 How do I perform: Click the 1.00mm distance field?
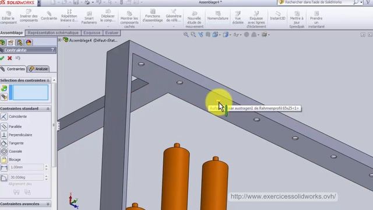pyautogui.click(x=26, y=167)
